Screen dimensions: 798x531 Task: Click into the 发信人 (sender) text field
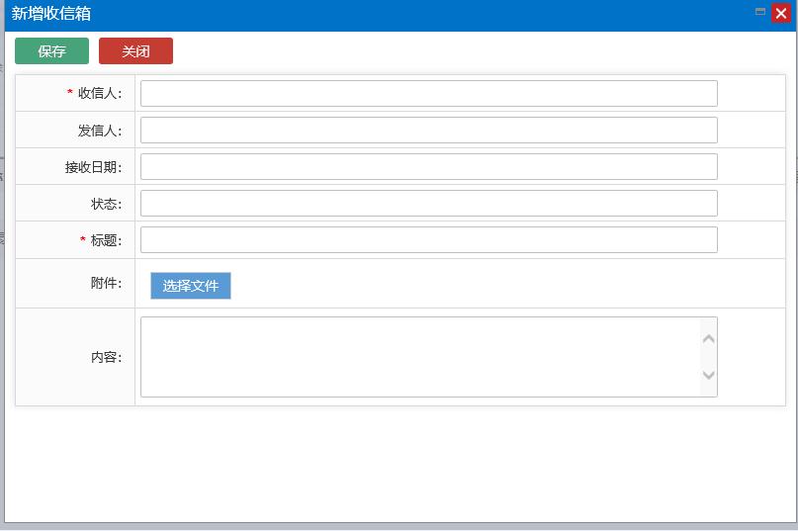[428, 130]
